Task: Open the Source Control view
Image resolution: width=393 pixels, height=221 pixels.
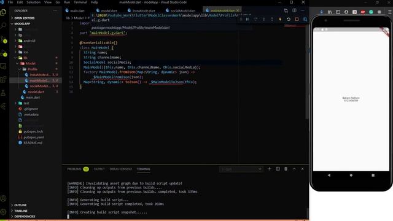Action: [x=3, y=39]
